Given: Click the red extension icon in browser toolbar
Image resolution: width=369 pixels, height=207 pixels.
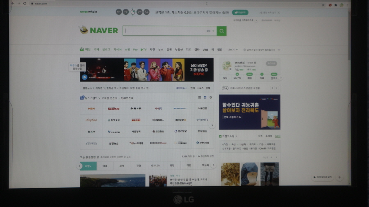Looking at the screenshot, I should coord(330,5).
